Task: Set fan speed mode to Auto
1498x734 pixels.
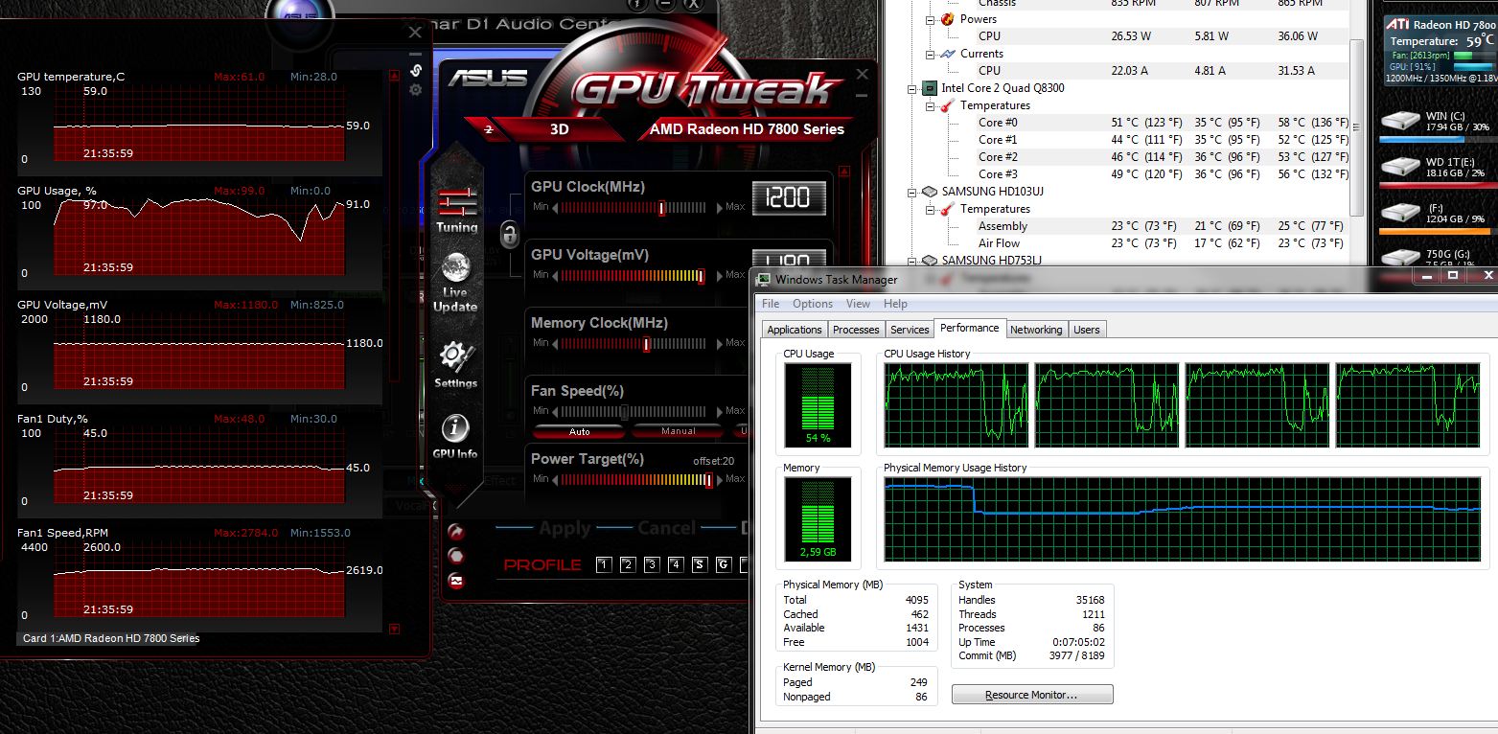Action: (579, 431)
